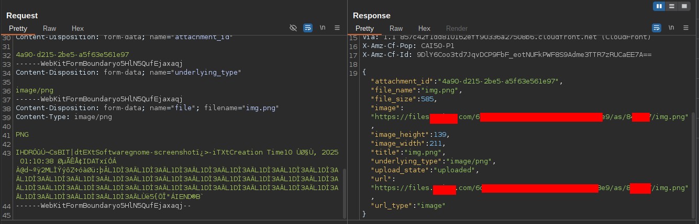Toggle hidden characters eye icon in Request

(x=293, y=28)
